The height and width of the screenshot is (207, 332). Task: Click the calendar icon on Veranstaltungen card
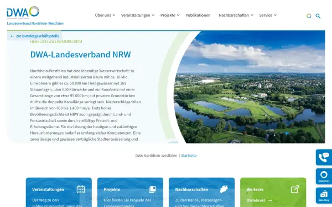tap(81, 189)
